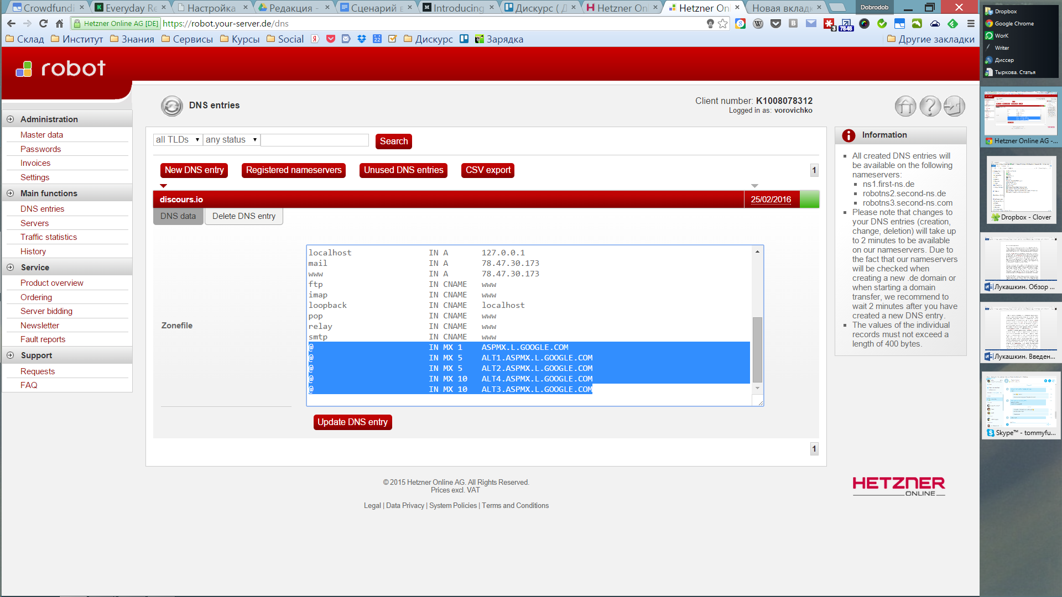Open the Dropbox - Clover window thumbnail
The height and width of the screenshot is (597, 1062).
[1021, 190]
